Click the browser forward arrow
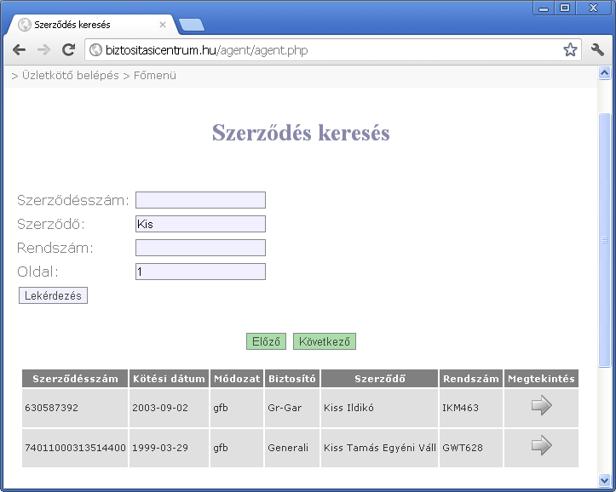This screenshot has width=616, height=492. (43, 50)
